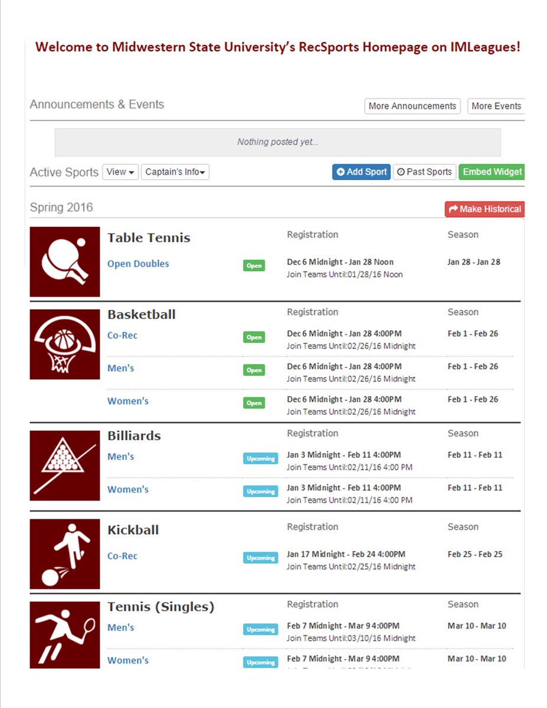Open Tennis Singles Women's league
547x708 pixels.
[128, 661]
